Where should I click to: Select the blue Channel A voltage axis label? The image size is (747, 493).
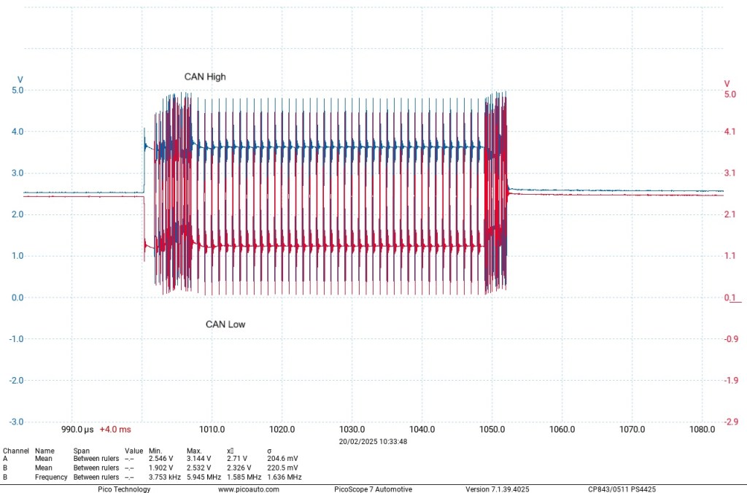click(x=20, y=79)
